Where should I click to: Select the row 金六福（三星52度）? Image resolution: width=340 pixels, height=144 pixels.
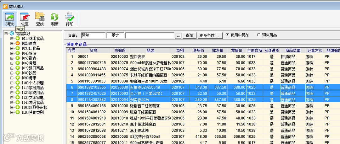(203, 93)
